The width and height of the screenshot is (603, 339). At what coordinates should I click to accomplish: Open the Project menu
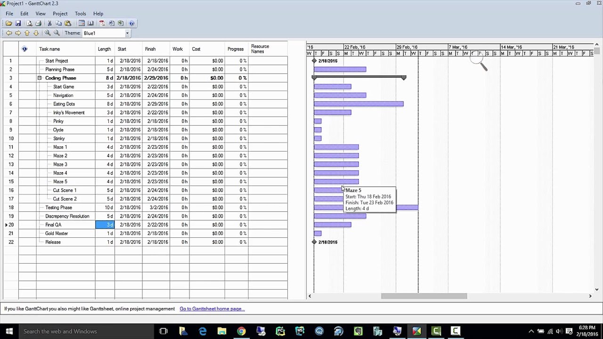pyautogui.click(x=60, y=14)
